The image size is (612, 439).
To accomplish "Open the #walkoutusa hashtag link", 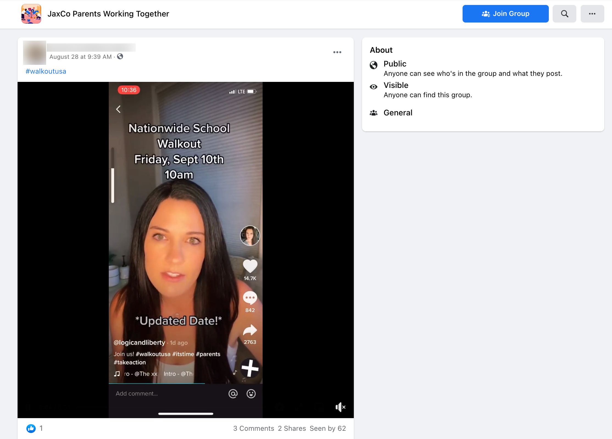I will (46, 71).
